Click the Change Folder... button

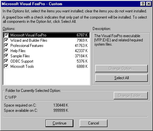131,95
